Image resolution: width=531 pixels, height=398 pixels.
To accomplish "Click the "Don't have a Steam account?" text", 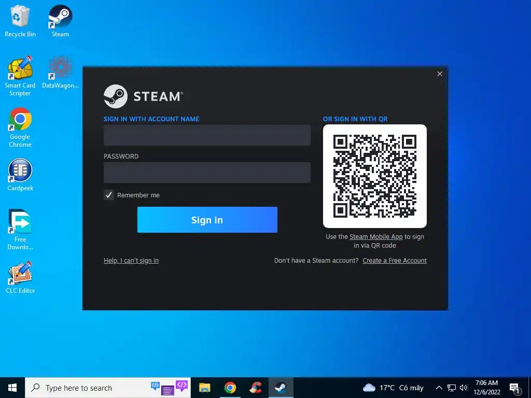I will click(x=316, y=261).
